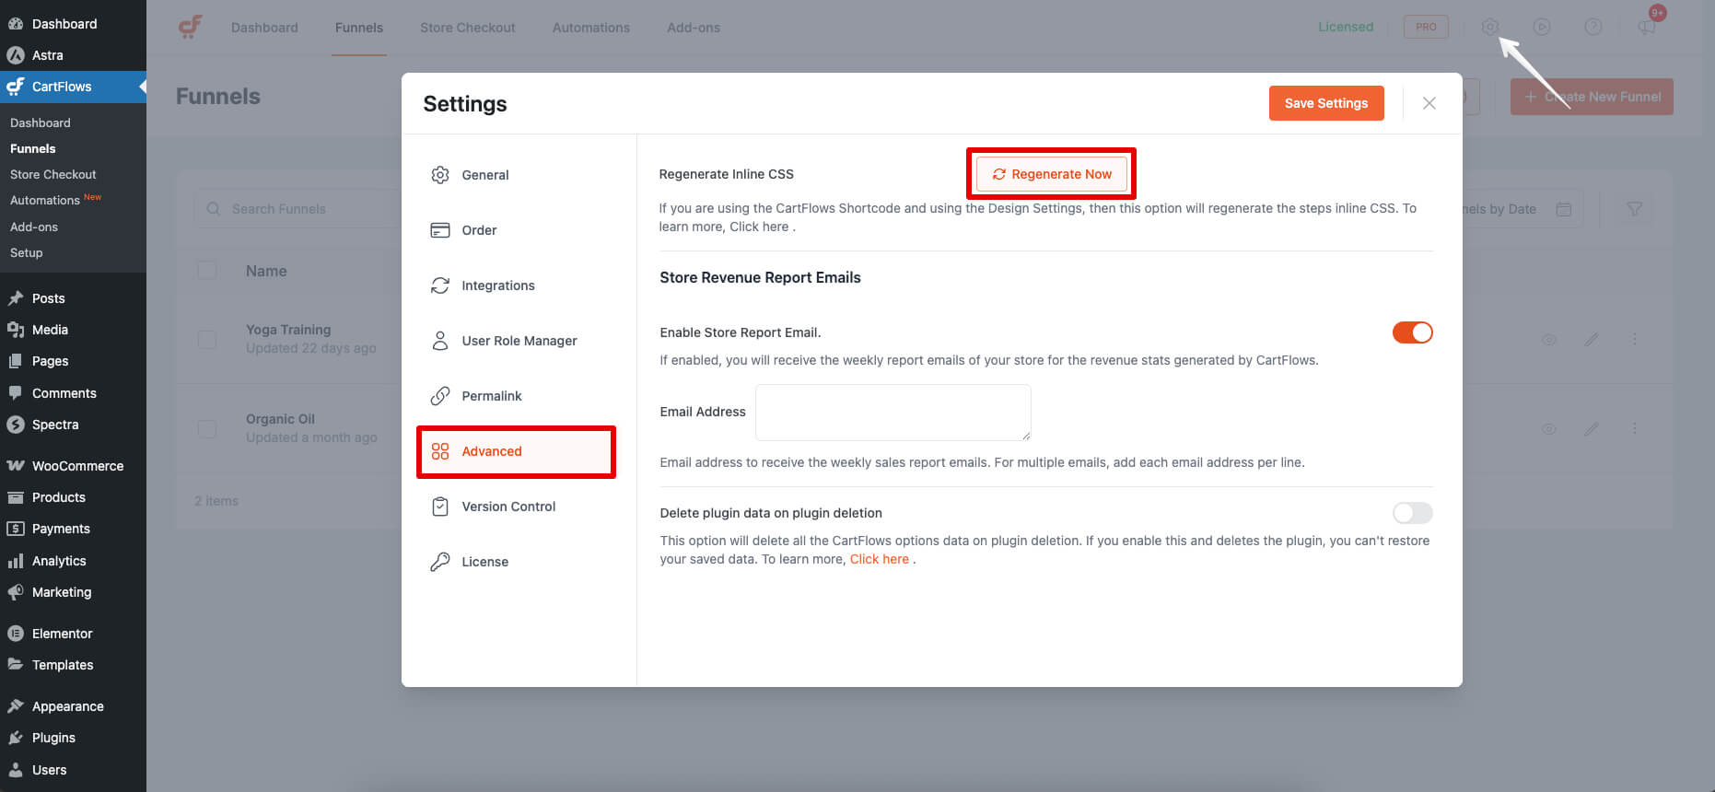Click the Version Control clipboard icon

click(x=440, y=507)
